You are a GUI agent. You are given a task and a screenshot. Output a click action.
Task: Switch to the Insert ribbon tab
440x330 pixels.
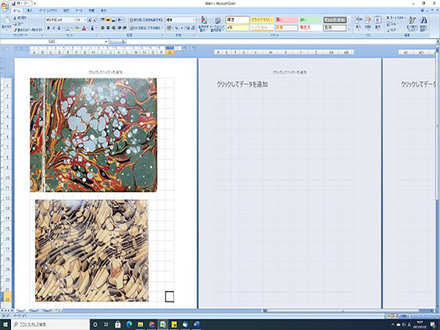(x=30, y=11)
